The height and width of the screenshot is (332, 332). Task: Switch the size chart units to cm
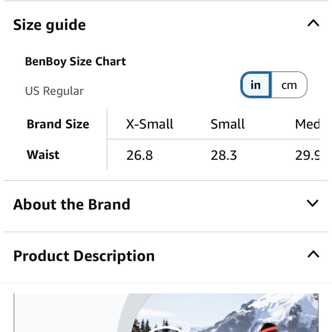coord(289,85)
